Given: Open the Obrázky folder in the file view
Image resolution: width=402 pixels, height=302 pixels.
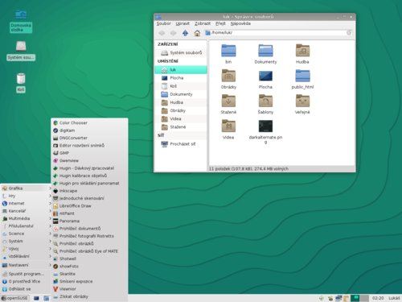Looking at the screenshot, I should click(x=228, y=76).
